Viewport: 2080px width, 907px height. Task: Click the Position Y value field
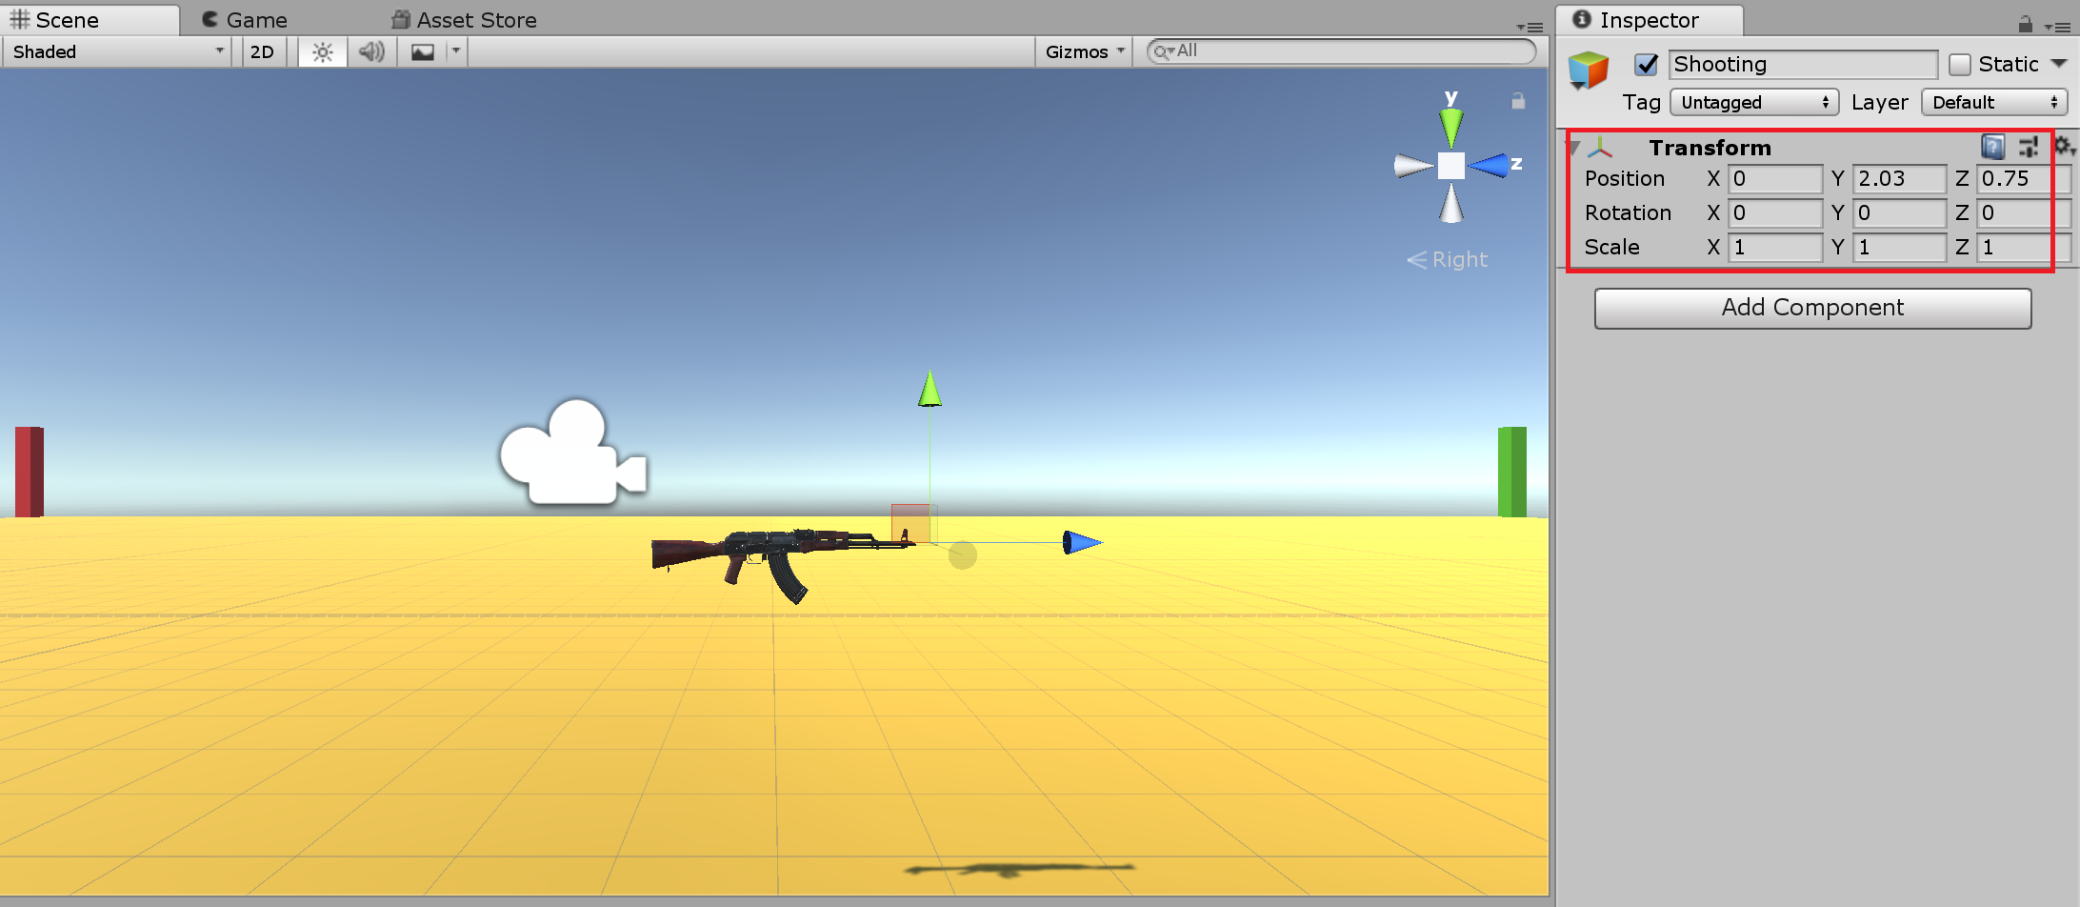pyautogui.click(x=1898, y=178)
